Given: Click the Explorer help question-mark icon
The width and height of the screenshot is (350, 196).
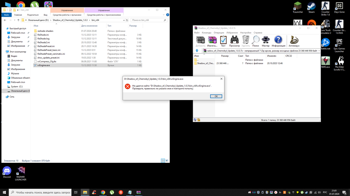Looking at the screenshot, I should tap(168, 15).
